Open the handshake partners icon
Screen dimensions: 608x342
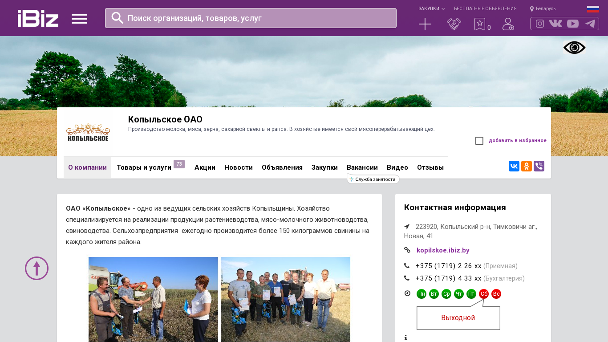click(454, 24)
